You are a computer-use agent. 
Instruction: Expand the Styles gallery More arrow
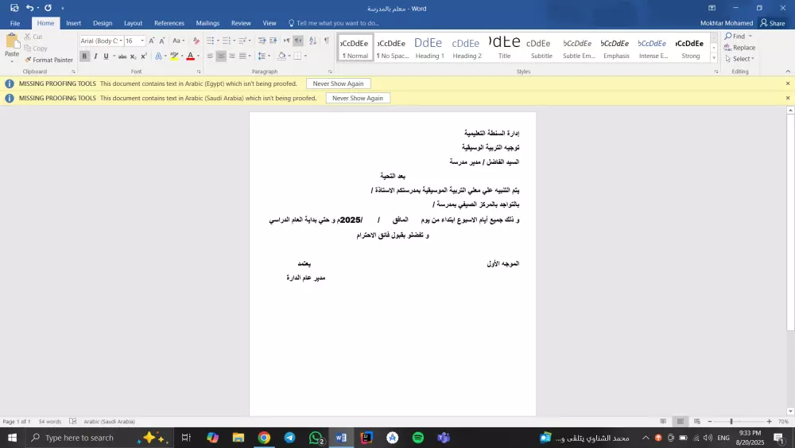click(714, 58)
